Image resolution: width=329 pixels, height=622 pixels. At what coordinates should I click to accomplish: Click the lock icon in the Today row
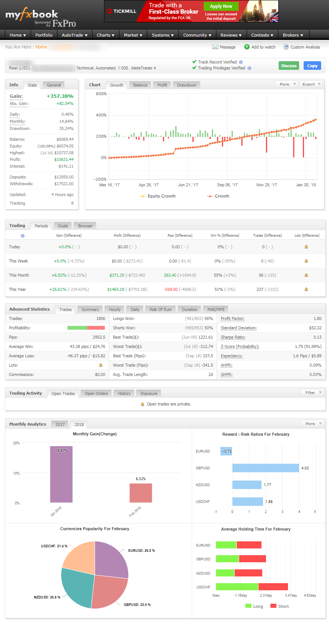(x=306, y=247)
